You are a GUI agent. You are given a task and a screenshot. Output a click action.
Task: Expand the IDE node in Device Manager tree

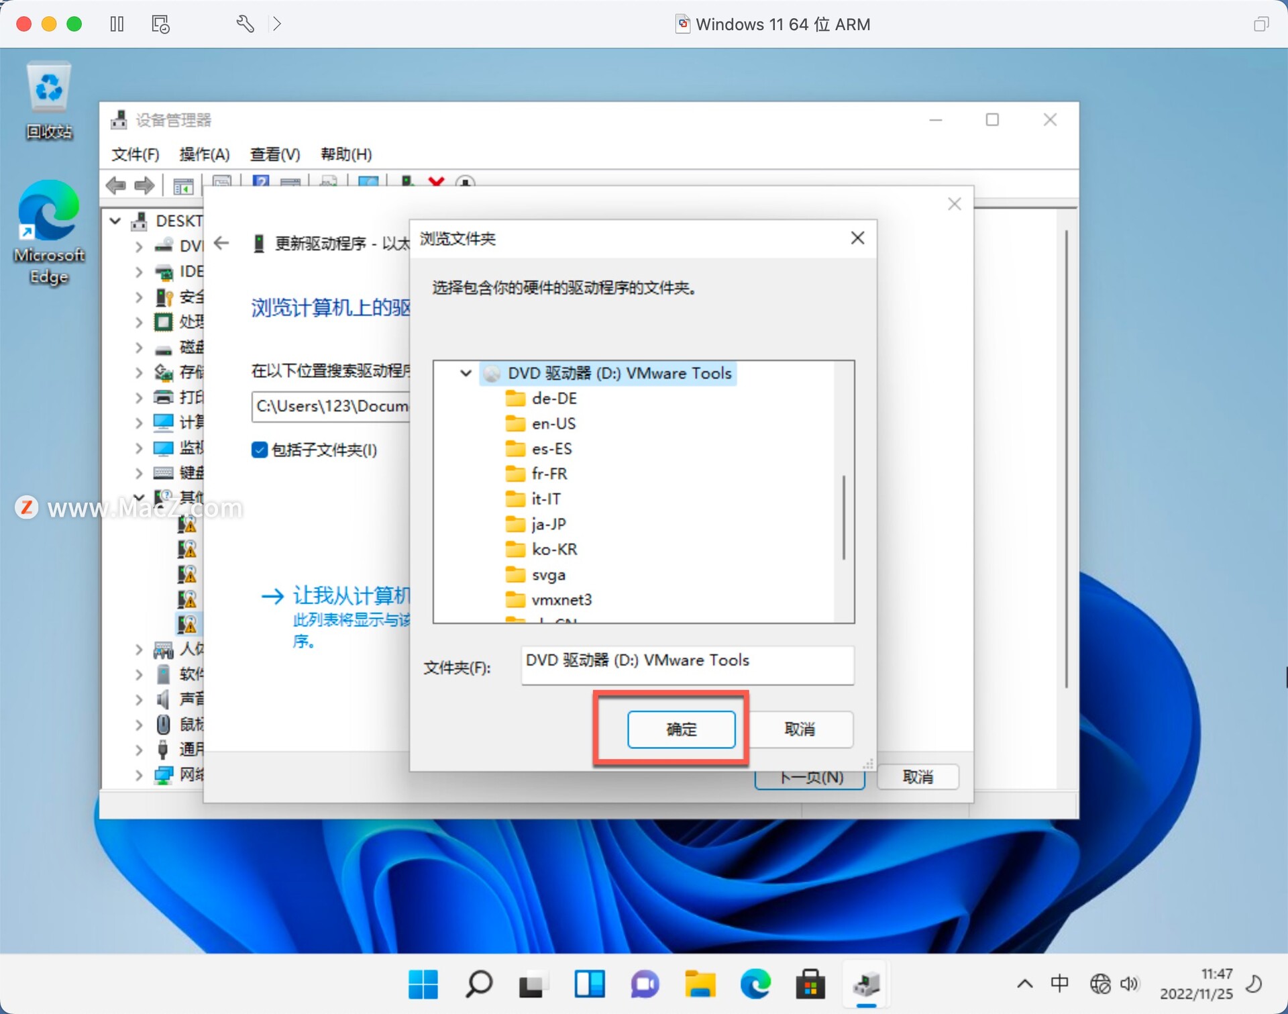[x=139, y=272]
